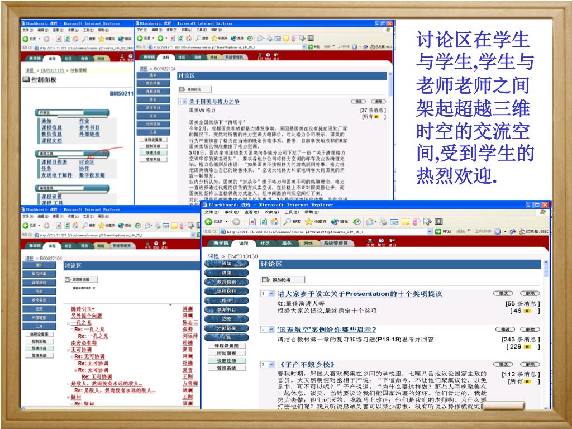Click Back arrow in 添加新话题 thread window
Viewport: 572px width, 429px height.
pyautogui.click(x=26, y=226)
